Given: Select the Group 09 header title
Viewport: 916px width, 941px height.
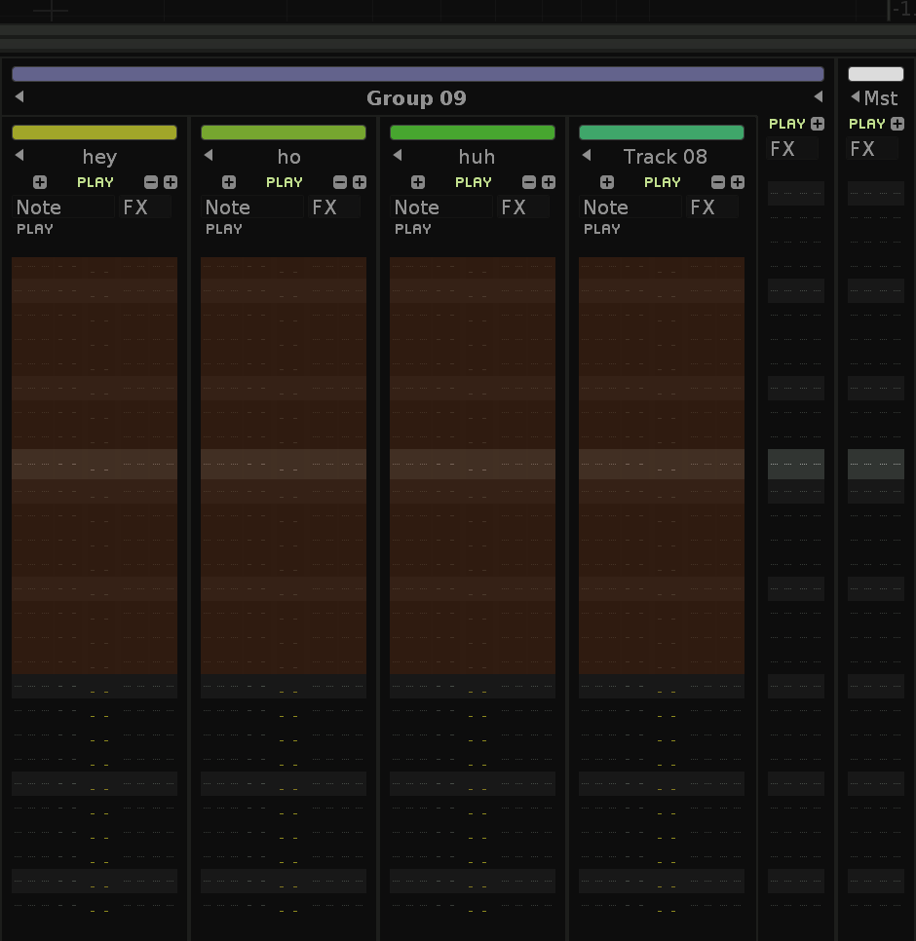Looking at the screenshot, I should 416,98.
